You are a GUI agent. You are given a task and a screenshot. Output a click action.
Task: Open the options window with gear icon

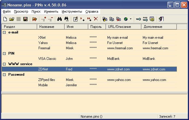[x=152, y=19]
